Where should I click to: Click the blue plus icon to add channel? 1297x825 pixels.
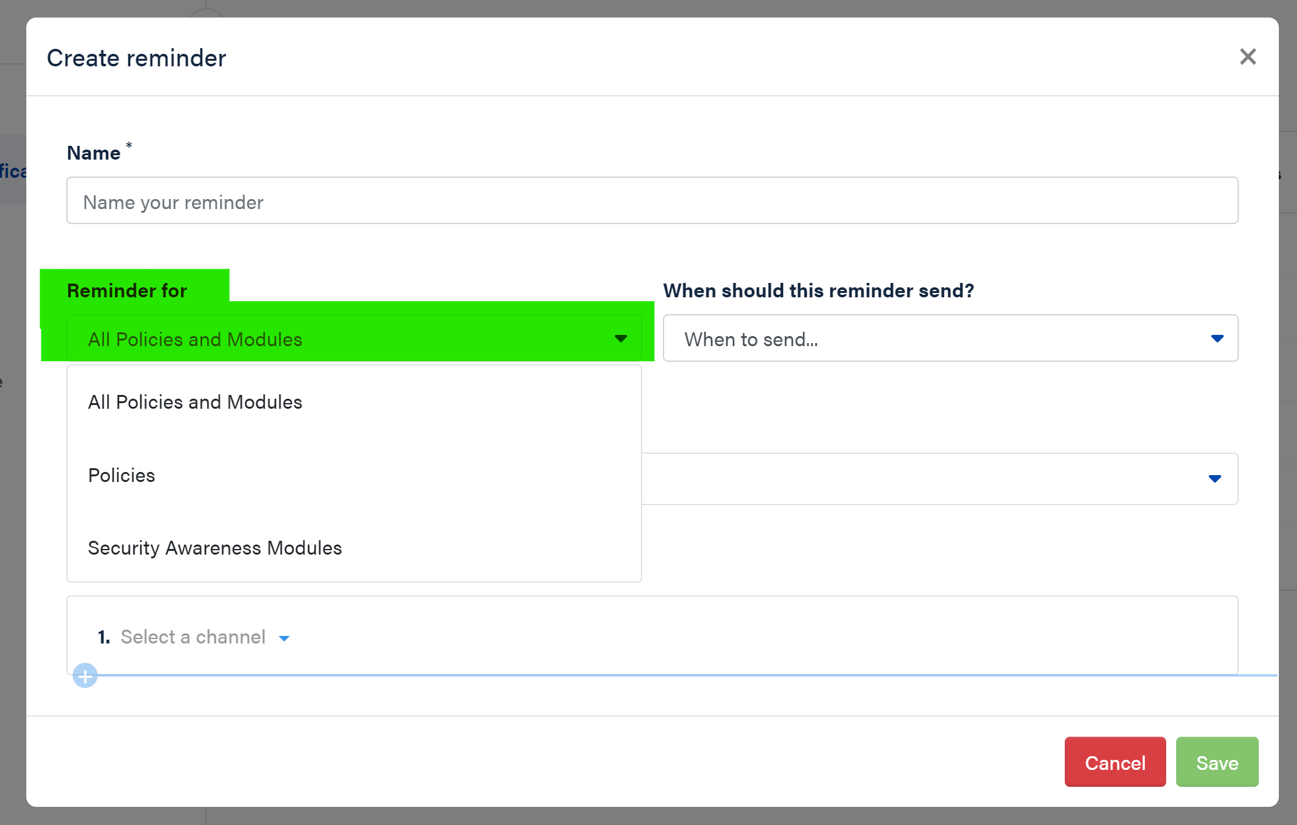click(x=85, y=675)
